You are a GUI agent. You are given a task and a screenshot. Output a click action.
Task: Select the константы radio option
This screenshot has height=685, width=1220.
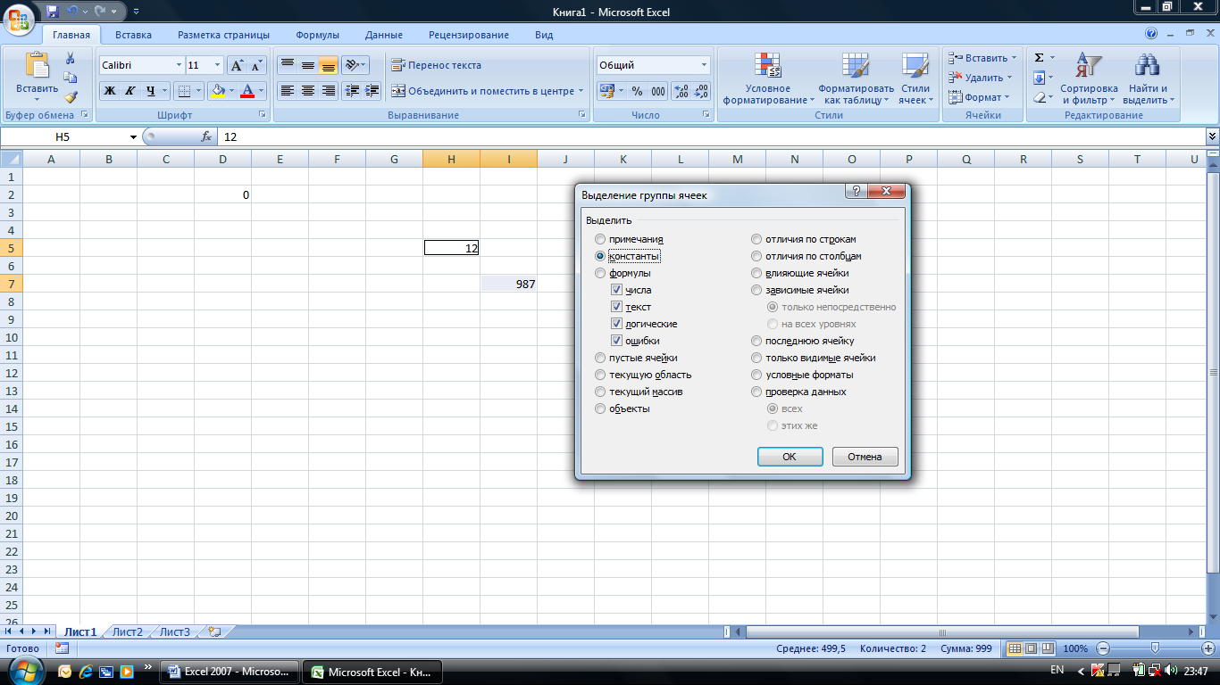click(x=600, y=256)
